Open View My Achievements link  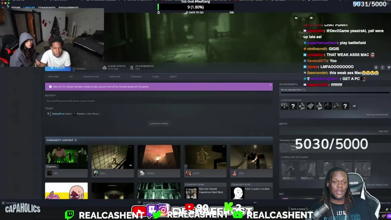[x=377, y=115]
